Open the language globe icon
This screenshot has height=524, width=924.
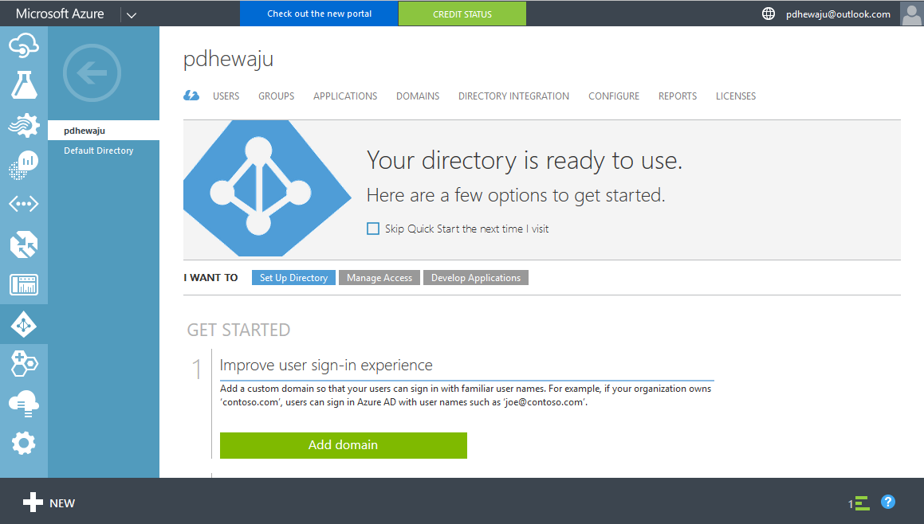[769, 14]
